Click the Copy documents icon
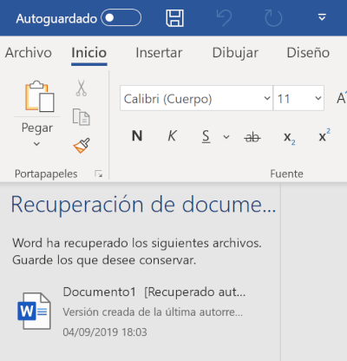This screenshot has width=347, height=361. pyautogui.click(x=82, y=117)
